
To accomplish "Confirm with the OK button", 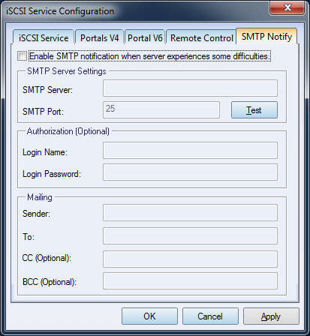I will pos(149,316).
